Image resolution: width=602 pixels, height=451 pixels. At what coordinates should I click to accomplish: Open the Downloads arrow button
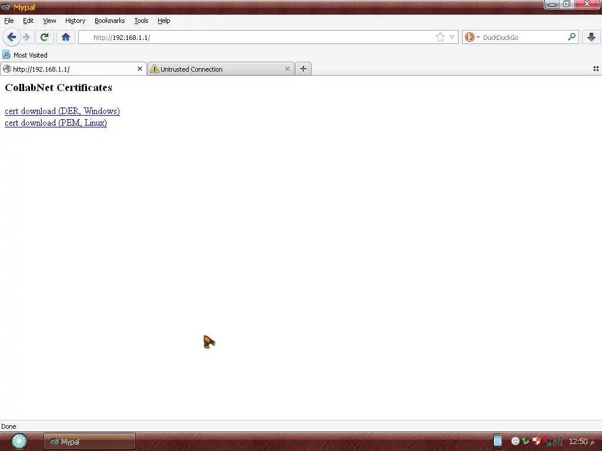coord(591,37)
